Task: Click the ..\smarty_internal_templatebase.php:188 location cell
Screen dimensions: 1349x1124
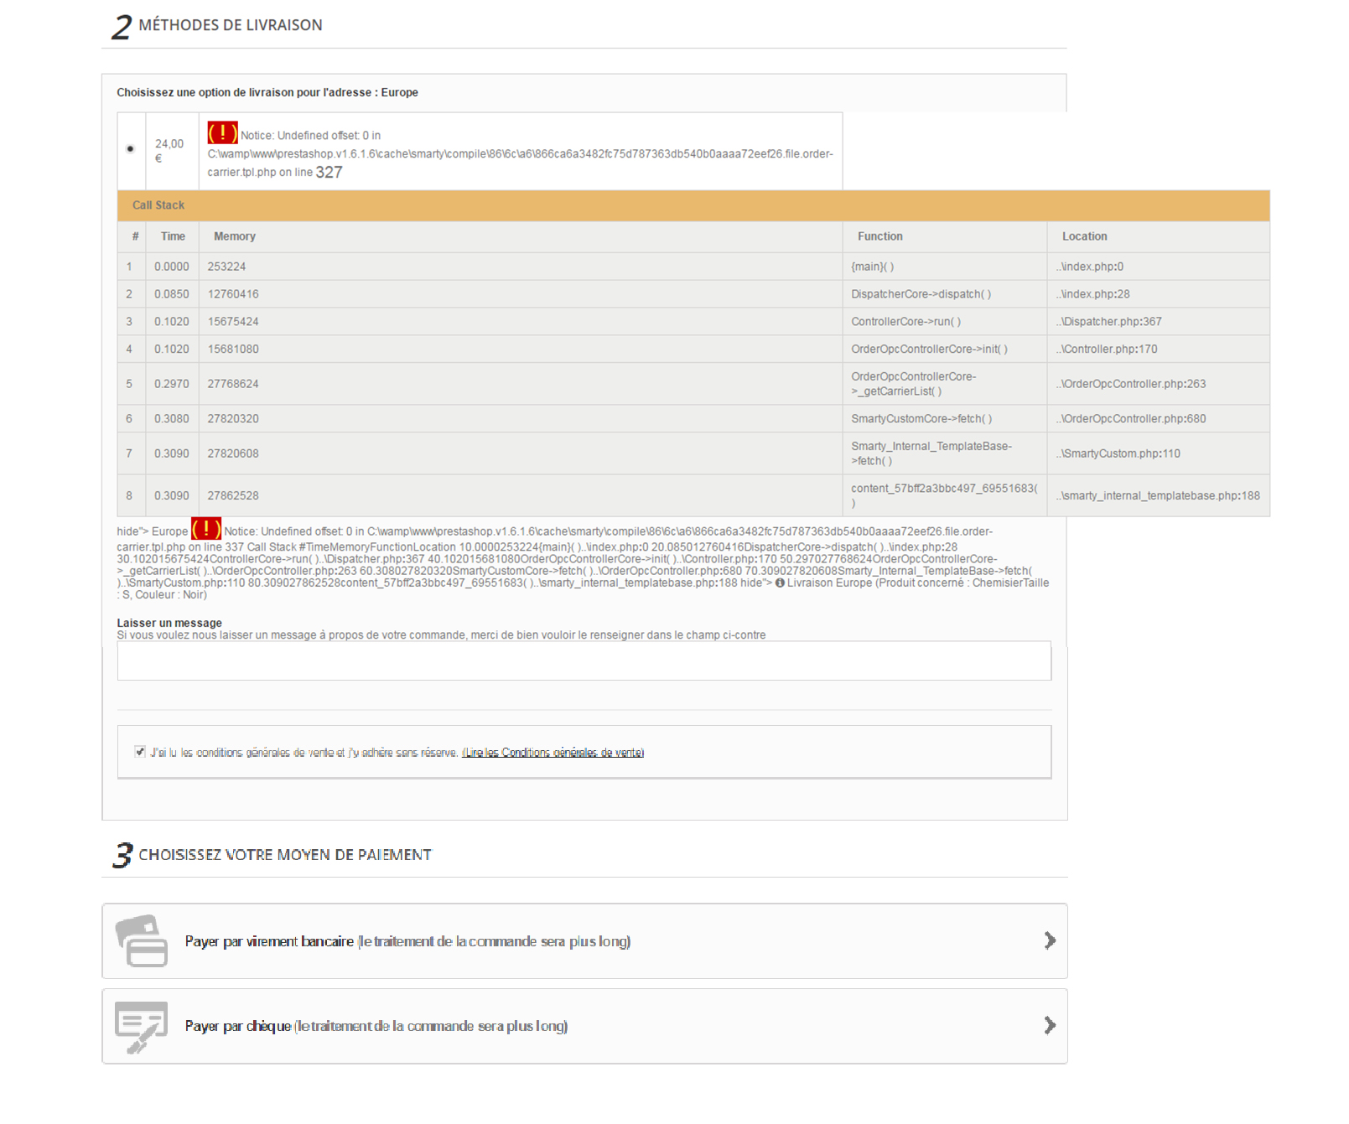Action: coord(1159,495)
